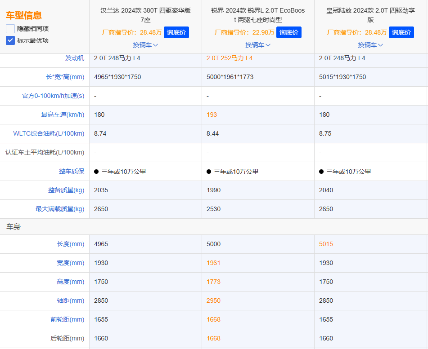Screen dimensions: 428x349
Task: Click the highlighted height value 1773
Action: [213, 282]
